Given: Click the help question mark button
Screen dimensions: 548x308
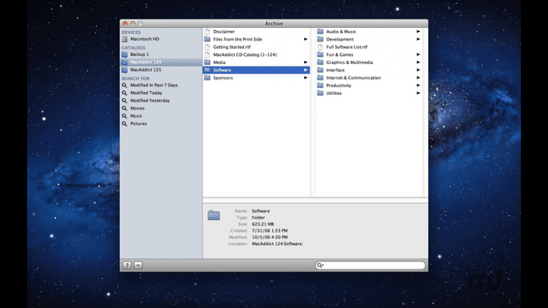Looking at the screenshot, I should pyautogui.click(x=127, y=265).
